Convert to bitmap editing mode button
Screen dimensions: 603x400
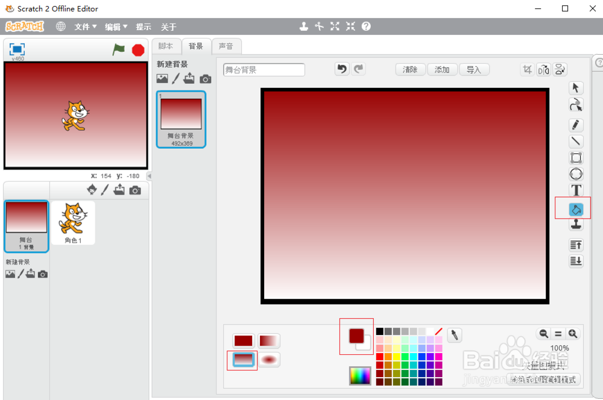tap(543, 380)
